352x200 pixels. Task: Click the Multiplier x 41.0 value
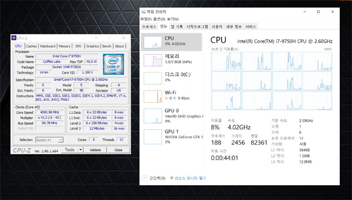[50, 118]
